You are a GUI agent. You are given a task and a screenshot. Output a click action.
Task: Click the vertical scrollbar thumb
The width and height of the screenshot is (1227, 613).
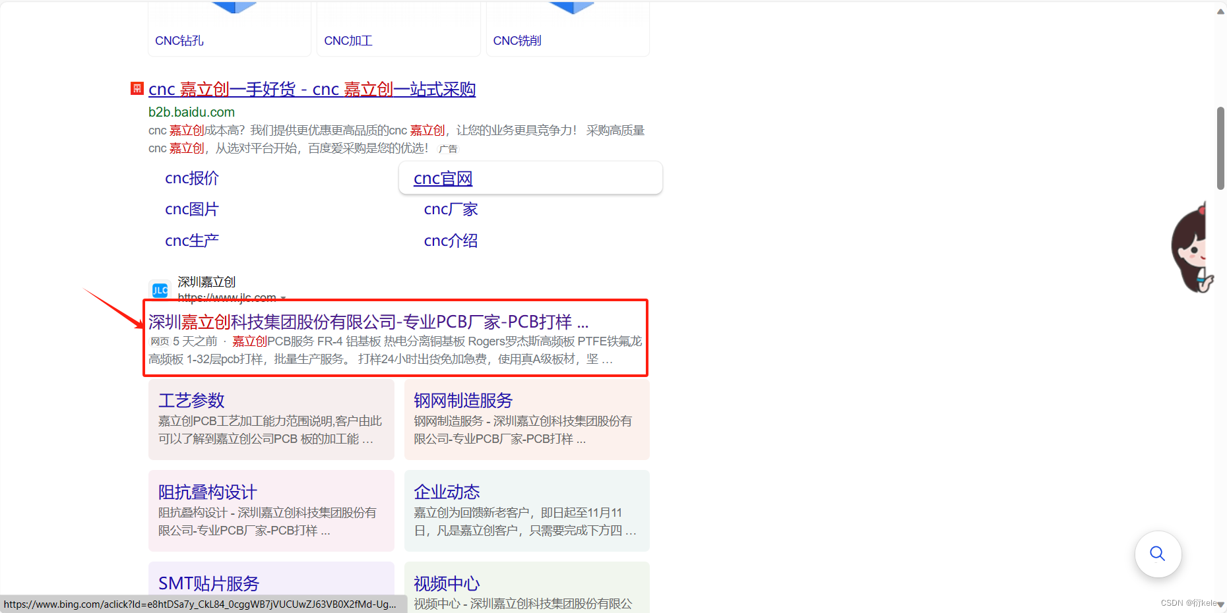coord(1220,148)
